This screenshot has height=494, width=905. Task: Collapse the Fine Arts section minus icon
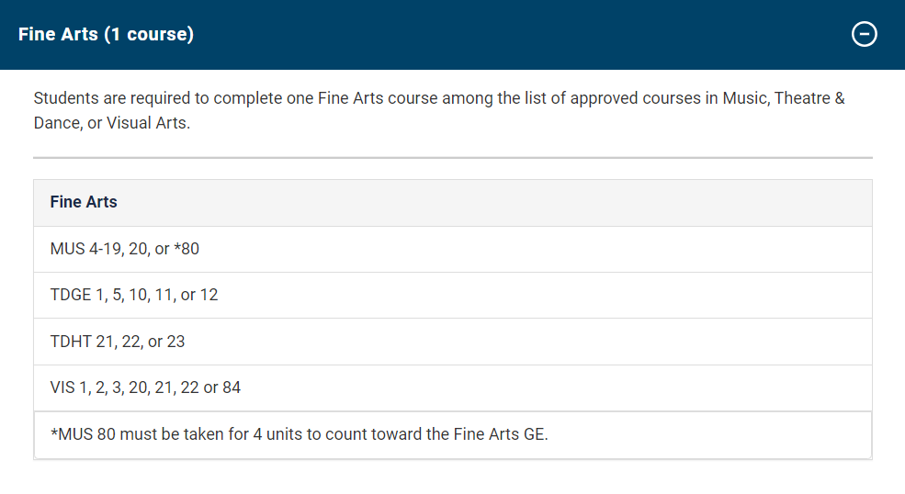tap(865, 35)
